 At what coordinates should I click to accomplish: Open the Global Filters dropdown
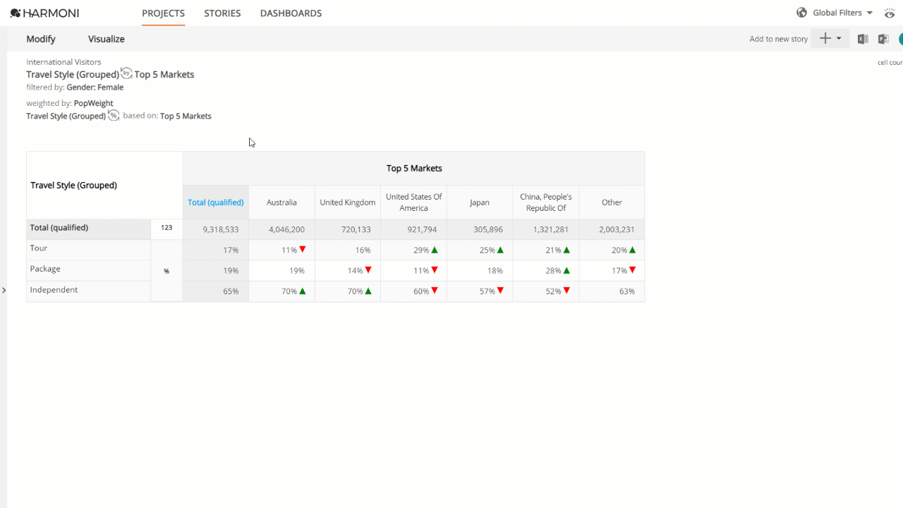click(843, 13)
